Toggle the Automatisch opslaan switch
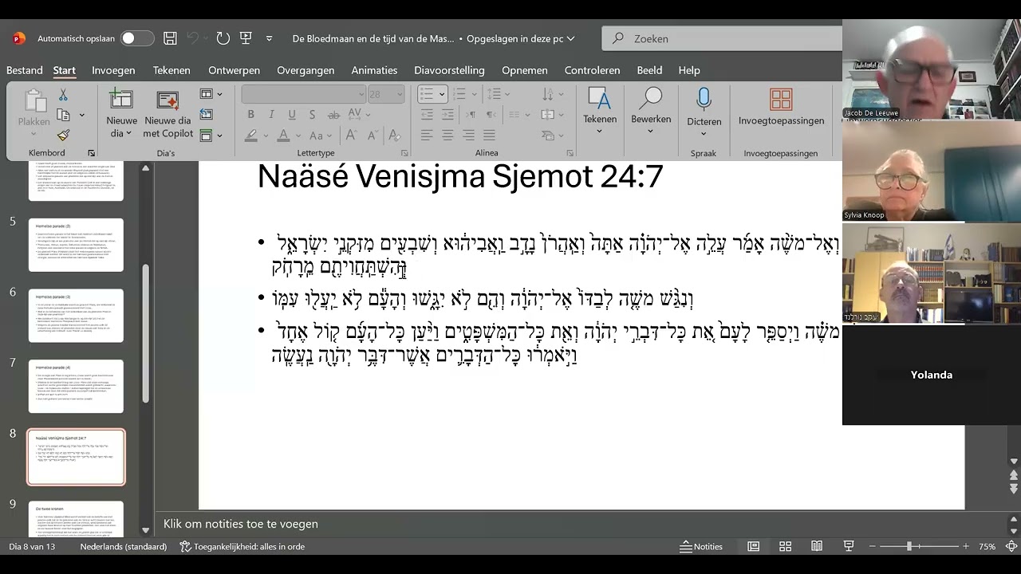 pyautogui.click(x=137, y=38)
